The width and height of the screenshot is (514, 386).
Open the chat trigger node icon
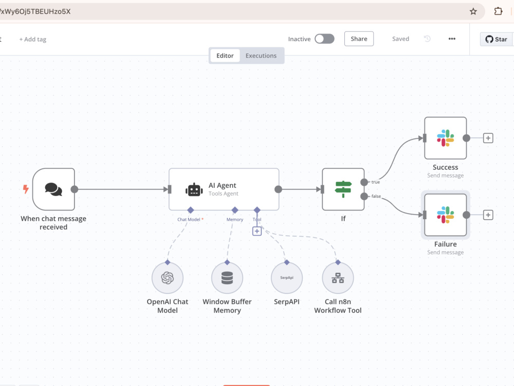(53, 189)
